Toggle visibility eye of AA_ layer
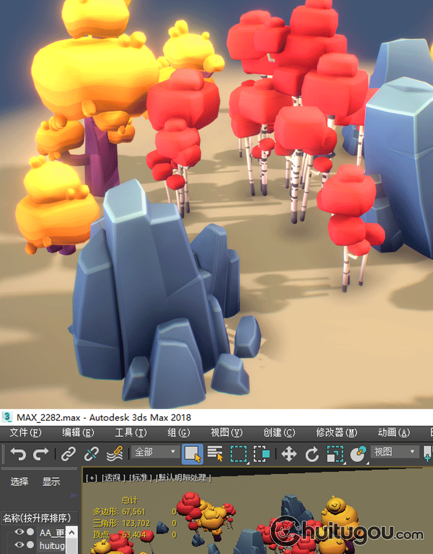This screenshot has width=433, height=554. tap(19, 532)
